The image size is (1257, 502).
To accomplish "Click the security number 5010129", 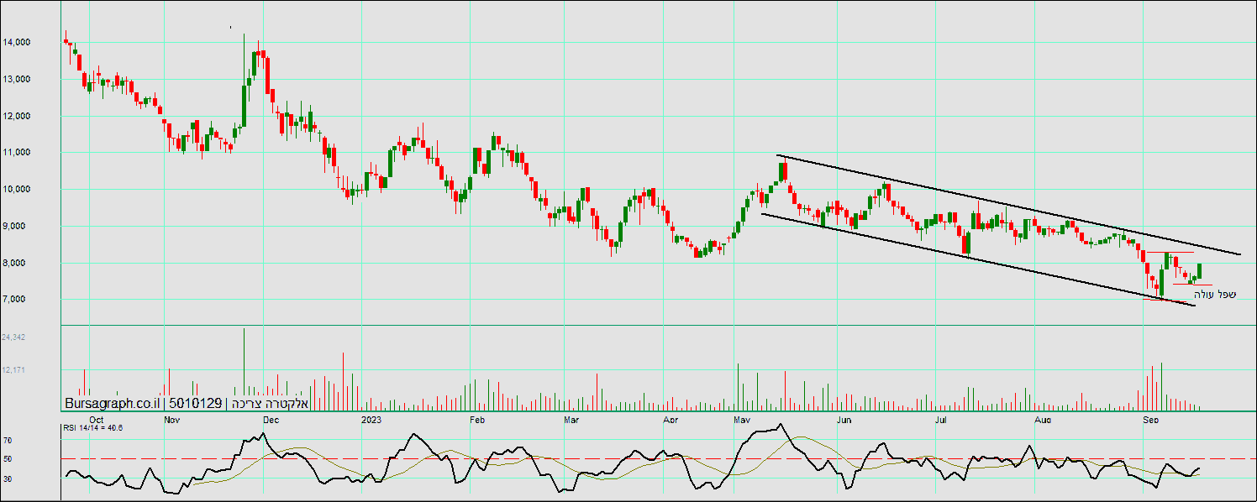I will click(196, 404).
